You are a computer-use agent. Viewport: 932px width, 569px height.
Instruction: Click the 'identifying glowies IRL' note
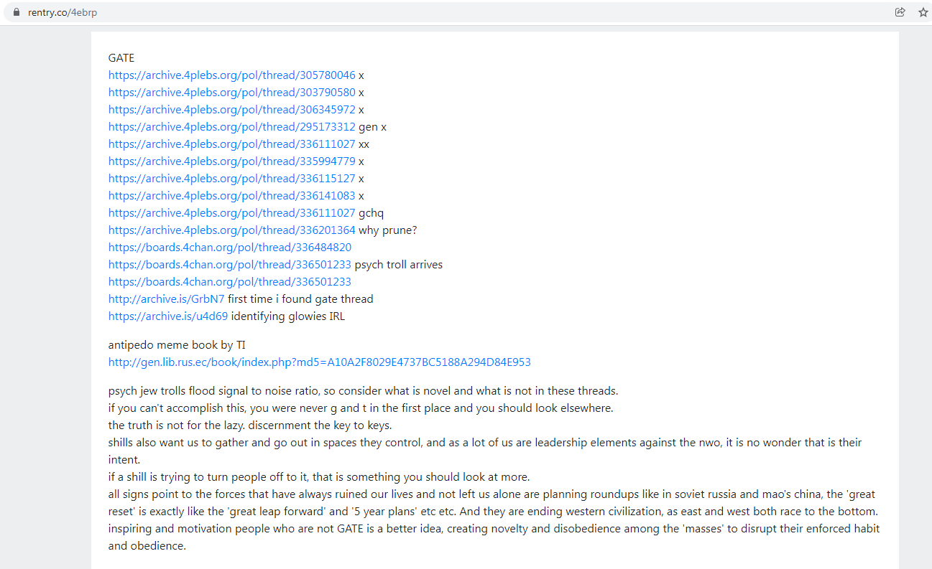point(288,316)
